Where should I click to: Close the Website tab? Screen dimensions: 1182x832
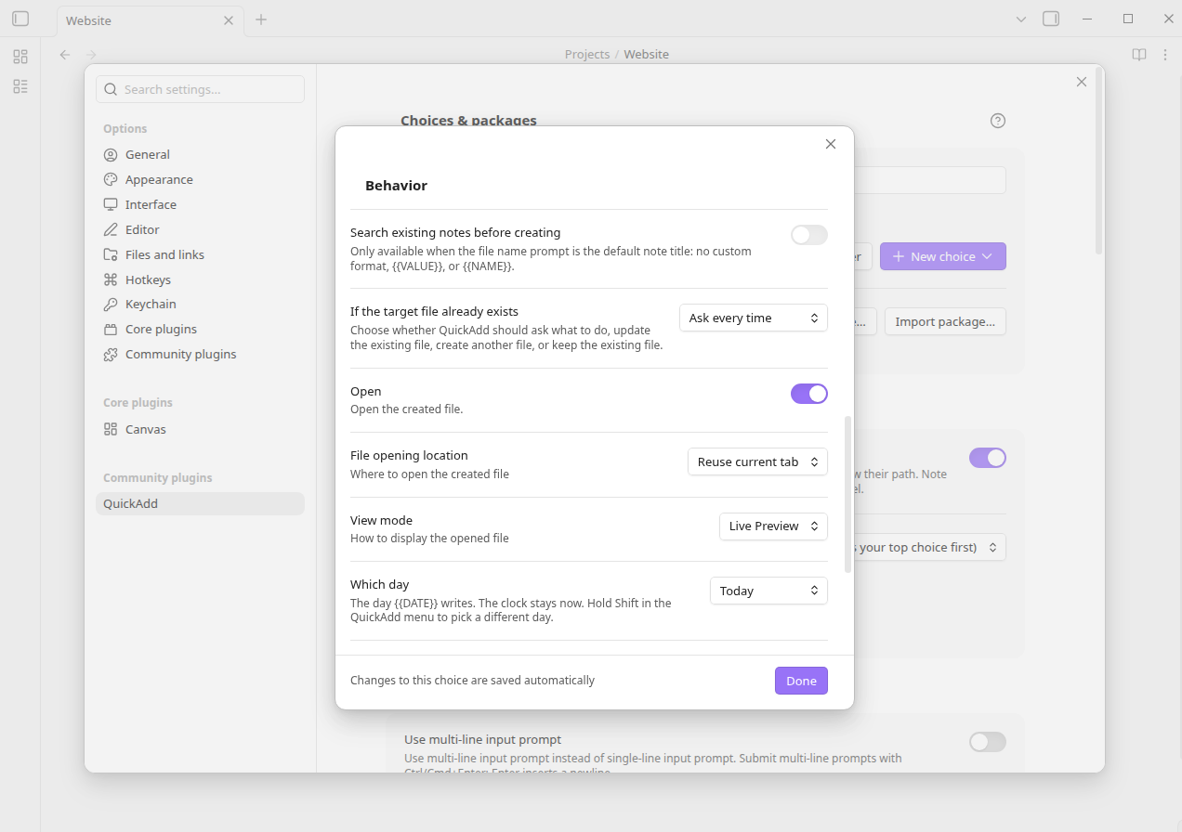pos(229,20)
